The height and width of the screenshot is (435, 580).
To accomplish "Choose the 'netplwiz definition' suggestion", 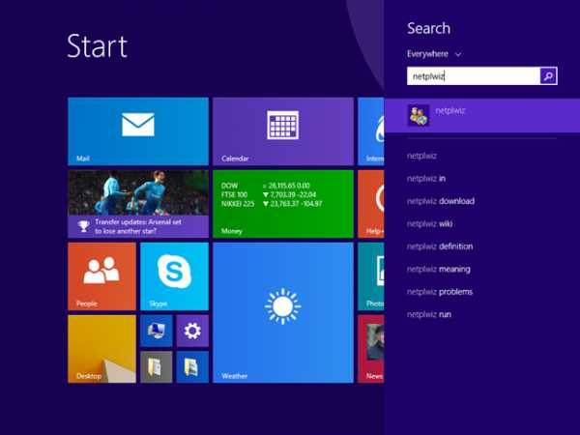I will click(440, 246).
